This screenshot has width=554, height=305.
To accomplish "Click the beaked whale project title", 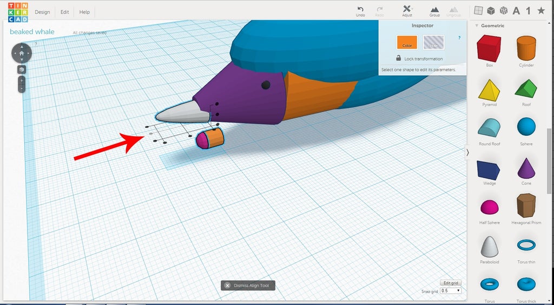I will coord(32,32).
